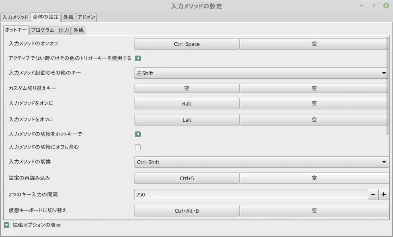393x237 pixels.
Task: Open the 出力 sub-tab
Action: 64,30
